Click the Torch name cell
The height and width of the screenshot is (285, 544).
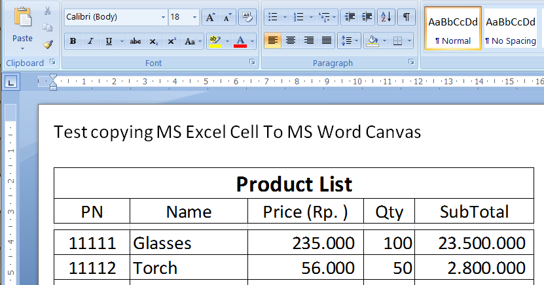pos(189,267)
